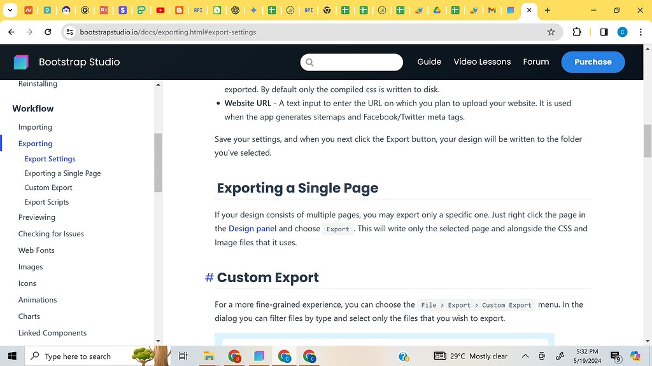Open the YouTube pinned tab
This screenshot has width=652, height=366.
160,10
